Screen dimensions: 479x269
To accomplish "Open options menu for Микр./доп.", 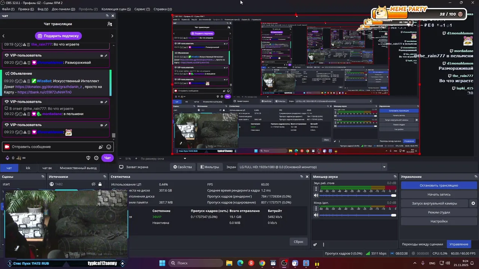I will coord(316,208).
